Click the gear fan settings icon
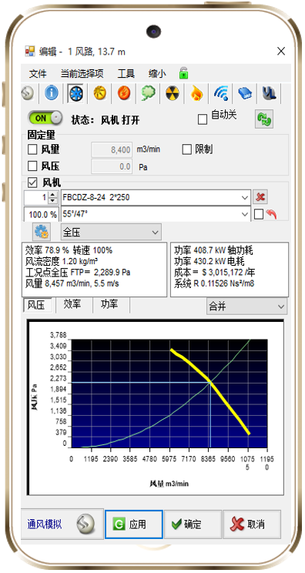305x573 pixels. pyautogui.click(x=42, y=232)
